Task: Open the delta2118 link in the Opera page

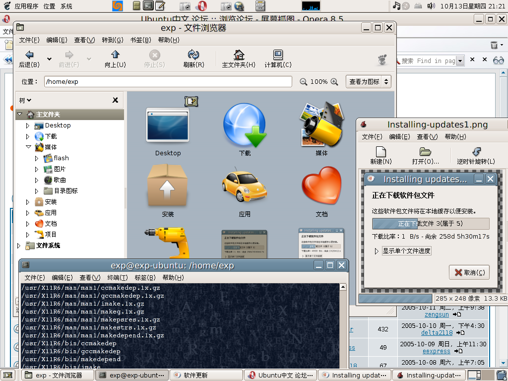Action: point(437,333)
